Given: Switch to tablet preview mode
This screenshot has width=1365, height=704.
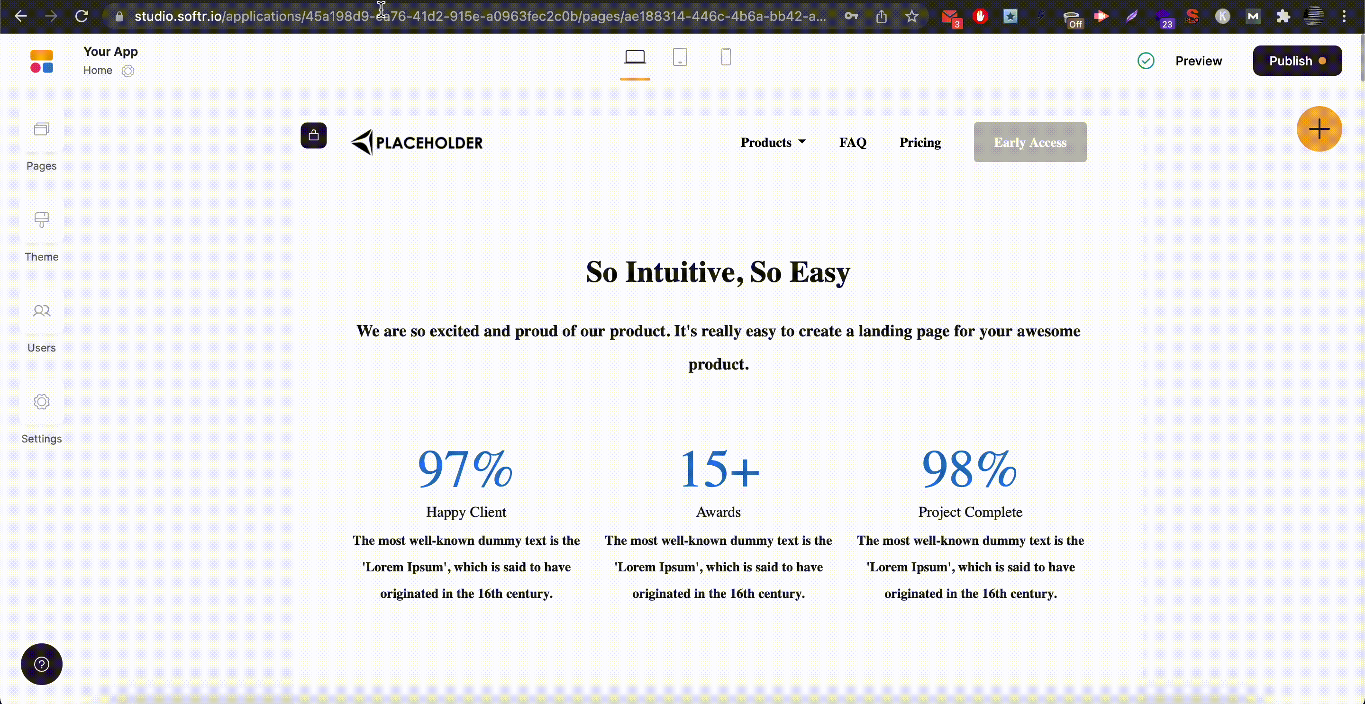Looking at the screenshot, I should [x=680, y=57].
